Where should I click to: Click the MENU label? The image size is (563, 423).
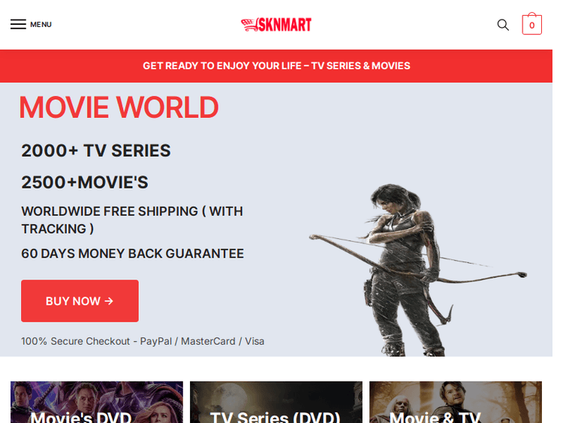[x=41, y=25]
